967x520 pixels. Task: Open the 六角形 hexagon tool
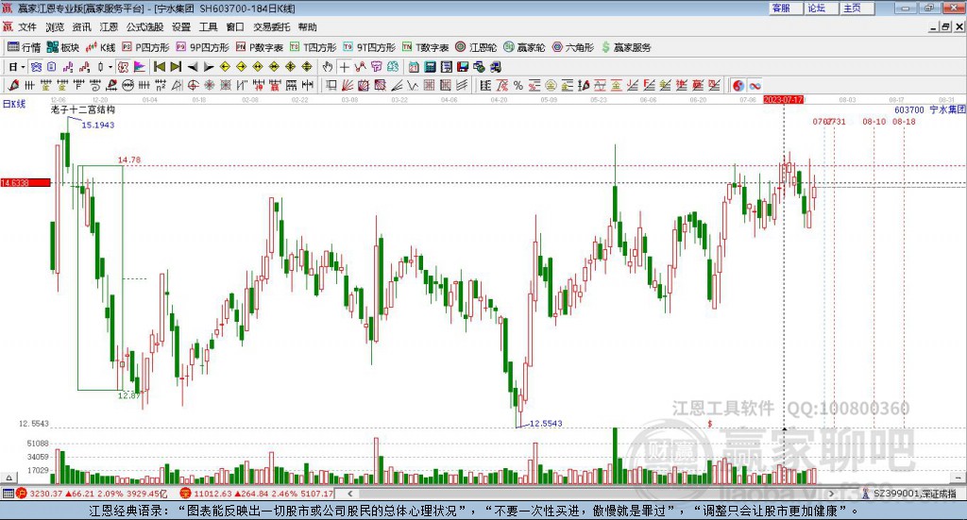[x=572, y=47]
